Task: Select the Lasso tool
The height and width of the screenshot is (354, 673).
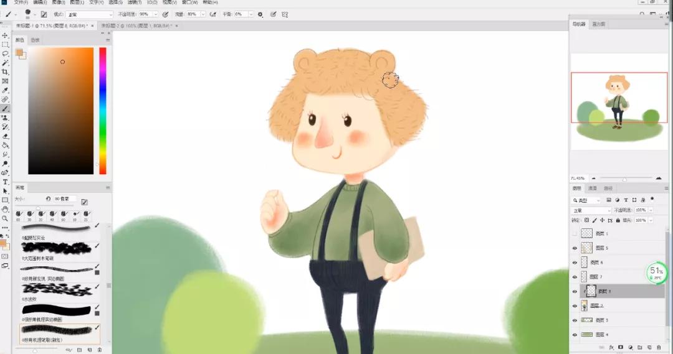Action: pos(5,54)
